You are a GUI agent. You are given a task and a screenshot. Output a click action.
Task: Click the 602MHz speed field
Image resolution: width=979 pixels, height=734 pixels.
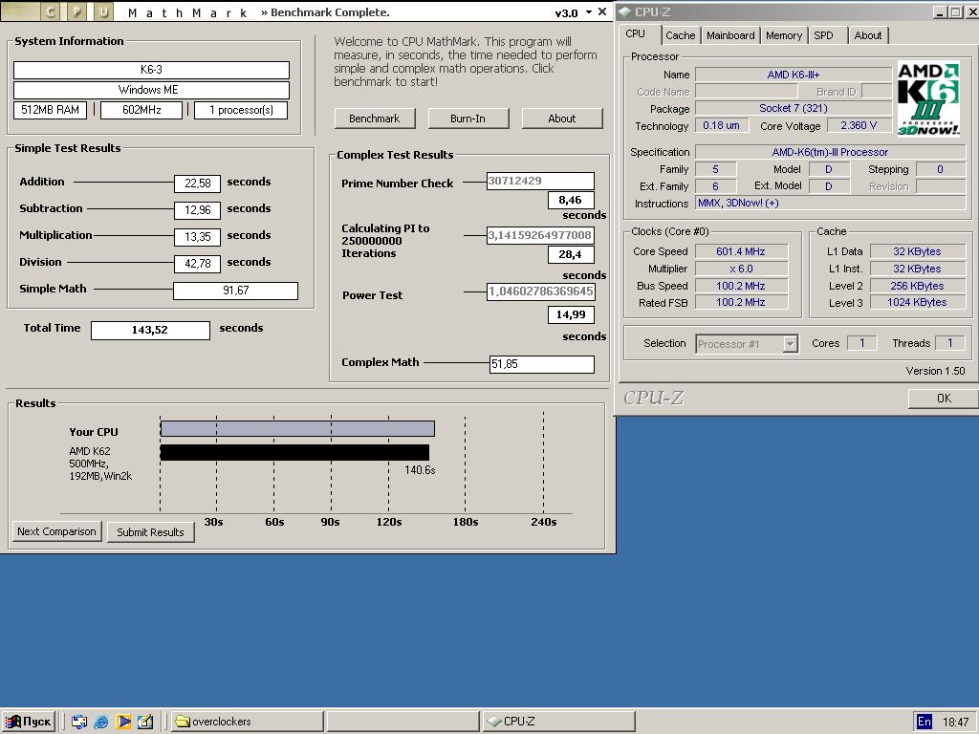[141, 110]
